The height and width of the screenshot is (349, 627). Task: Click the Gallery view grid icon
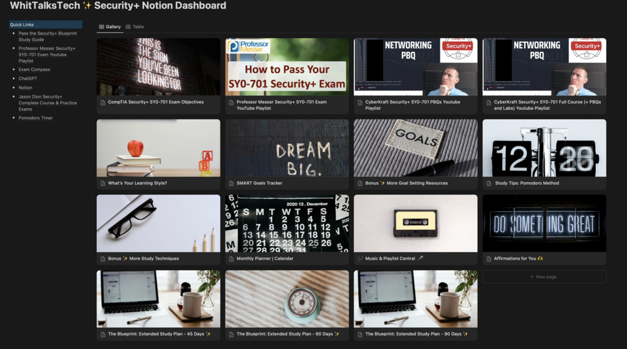101,27
